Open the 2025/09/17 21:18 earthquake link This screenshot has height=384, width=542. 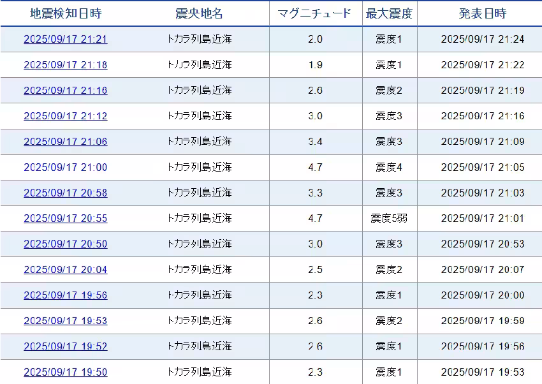point(65,65)
